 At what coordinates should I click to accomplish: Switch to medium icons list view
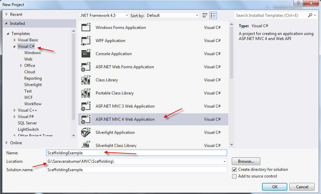[213, 15]
